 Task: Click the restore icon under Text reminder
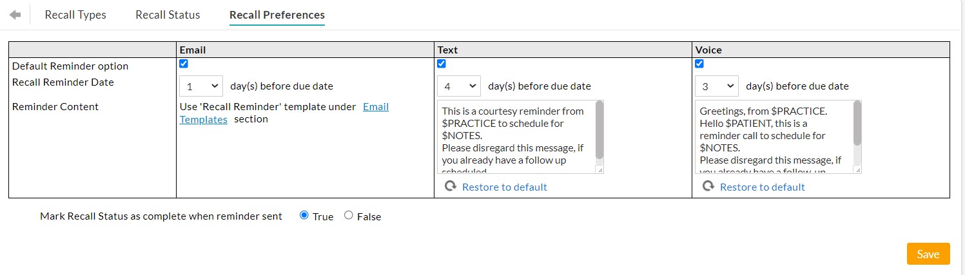(451, 186)
